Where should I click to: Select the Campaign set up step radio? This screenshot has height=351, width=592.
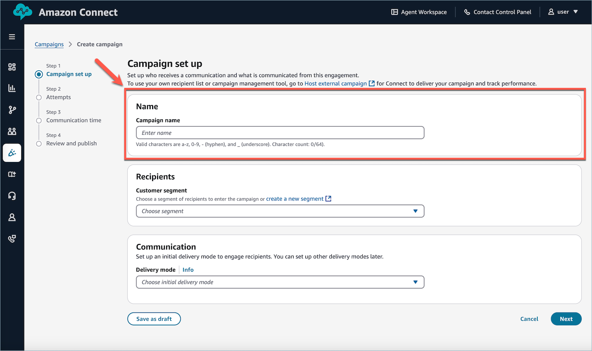(39, 74)
